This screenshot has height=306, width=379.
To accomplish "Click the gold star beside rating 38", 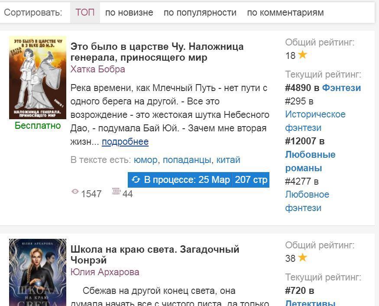I will pos(302,257).
